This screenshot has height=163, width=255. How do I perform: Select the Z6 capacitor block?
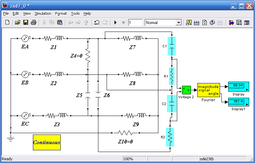98,95
